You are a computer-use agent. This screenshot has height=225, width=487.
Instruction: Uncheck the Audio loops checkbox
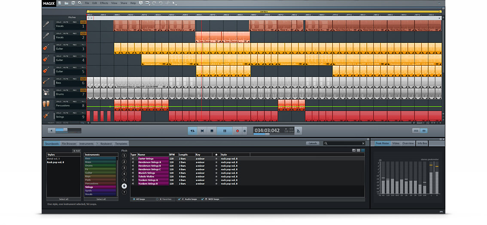179,199
